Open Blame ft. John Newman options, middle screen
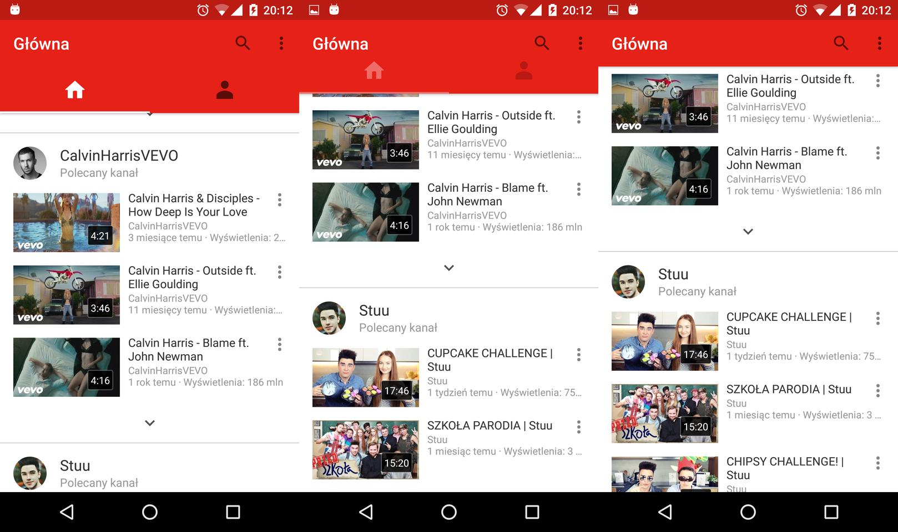 pos(579,189)
